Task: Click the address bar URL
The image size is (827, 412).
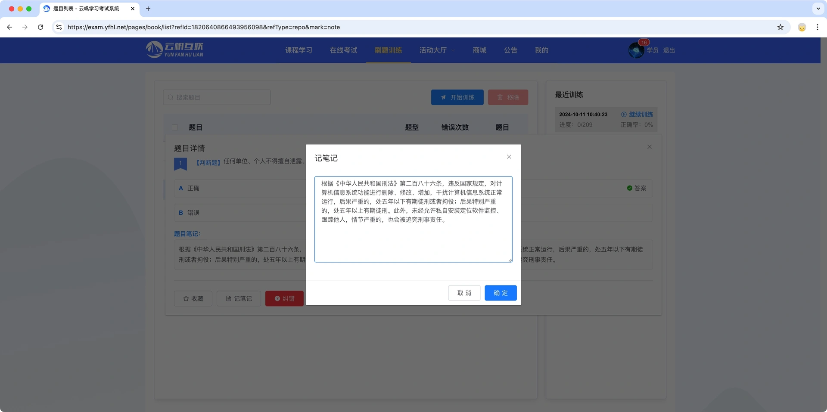Action: tap(204, 27)
